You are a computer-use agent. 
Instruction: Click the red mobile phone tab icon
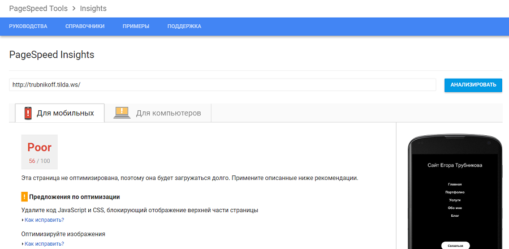pos(28,113)
